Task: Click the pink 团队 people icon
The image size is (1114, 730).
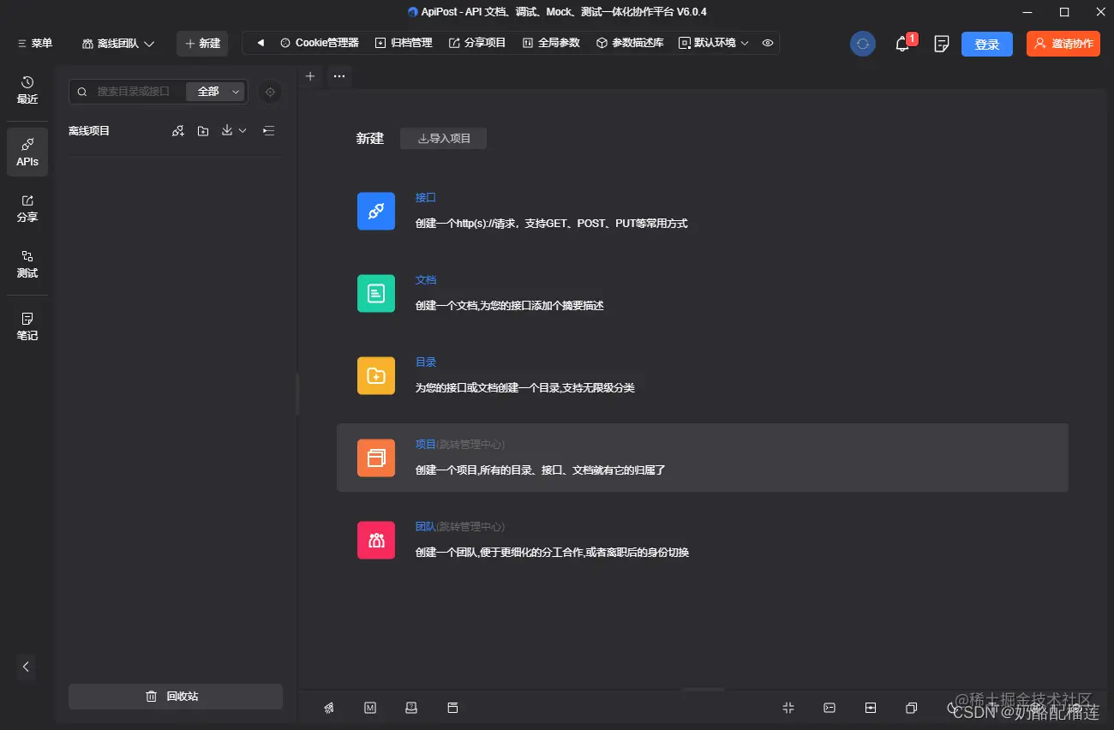Action: [376, 541]
